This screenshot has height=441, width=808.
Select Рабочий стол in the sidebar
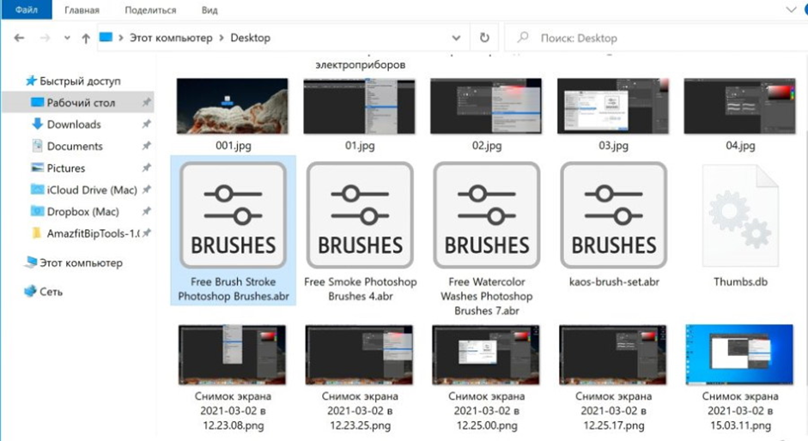pyautogui.click(x=78, y=102)
